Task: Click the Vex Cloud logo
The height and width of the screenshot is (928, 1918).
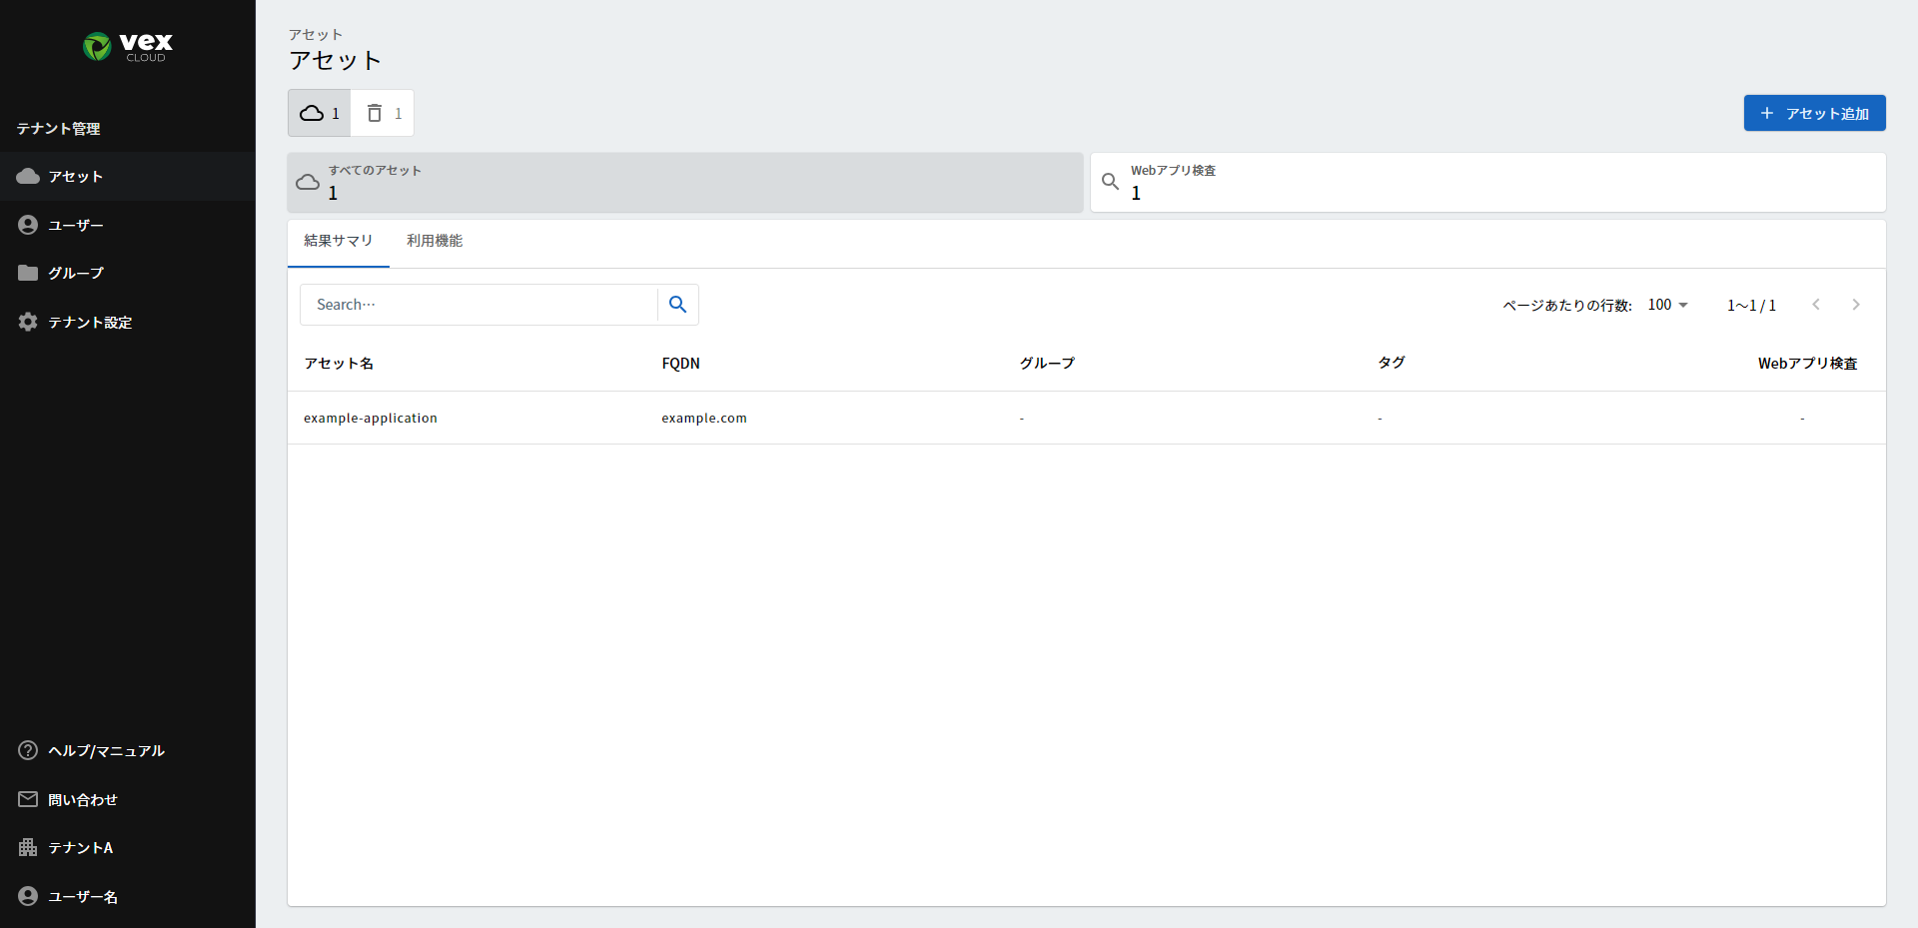Action: tap(128, 46)
